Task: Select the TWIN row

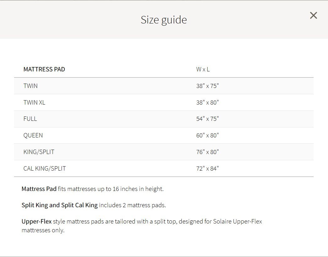Action: click(30, 86)
